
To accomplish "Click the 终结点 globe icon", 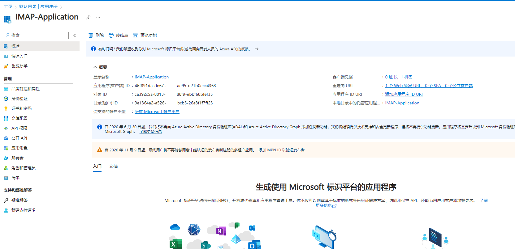I will pyautogui.click(x=111, y=35).
